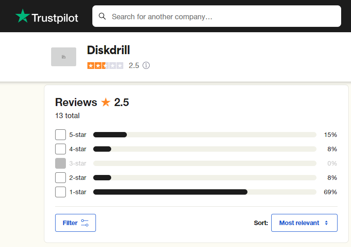This screenshot has height=247, width=351.
Task: Focus the Search for another company field
Action: [217, 16]
